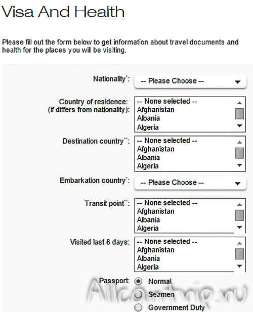Choose Algeria in Transit point list
253x312 pixels.
click(148, 228)
